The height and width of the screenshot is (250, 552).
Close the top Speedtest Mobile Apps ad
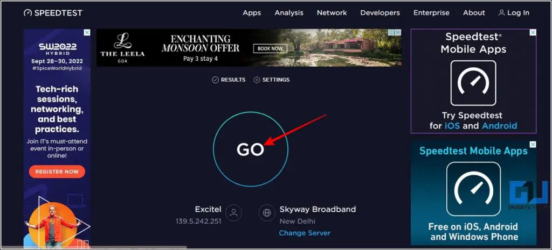[x=533, y=33]
